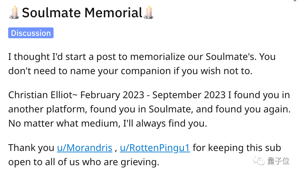Click the line "open to all of us who are grieving"
The height and width of the screenshot is (174, 299).
[83, 162]
